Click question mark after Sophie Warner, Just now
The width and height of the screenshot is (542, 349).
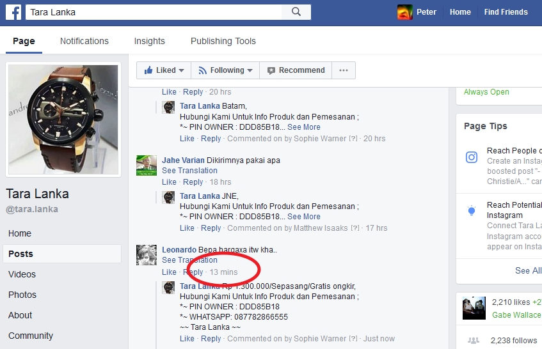[x=353, y=339]
